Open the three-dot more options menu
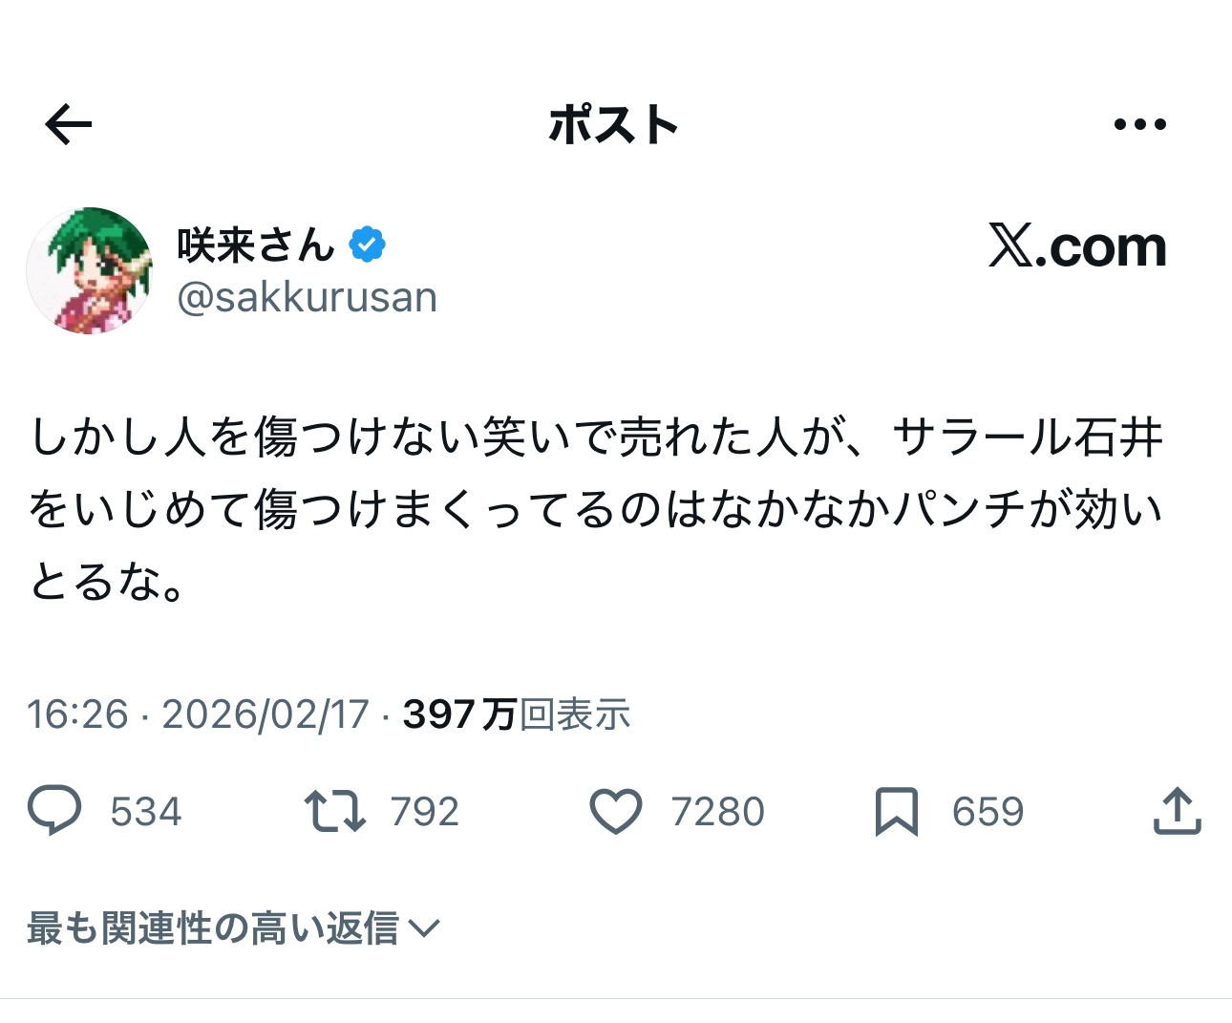The image size is (1232, 1023). point(1140,124)
